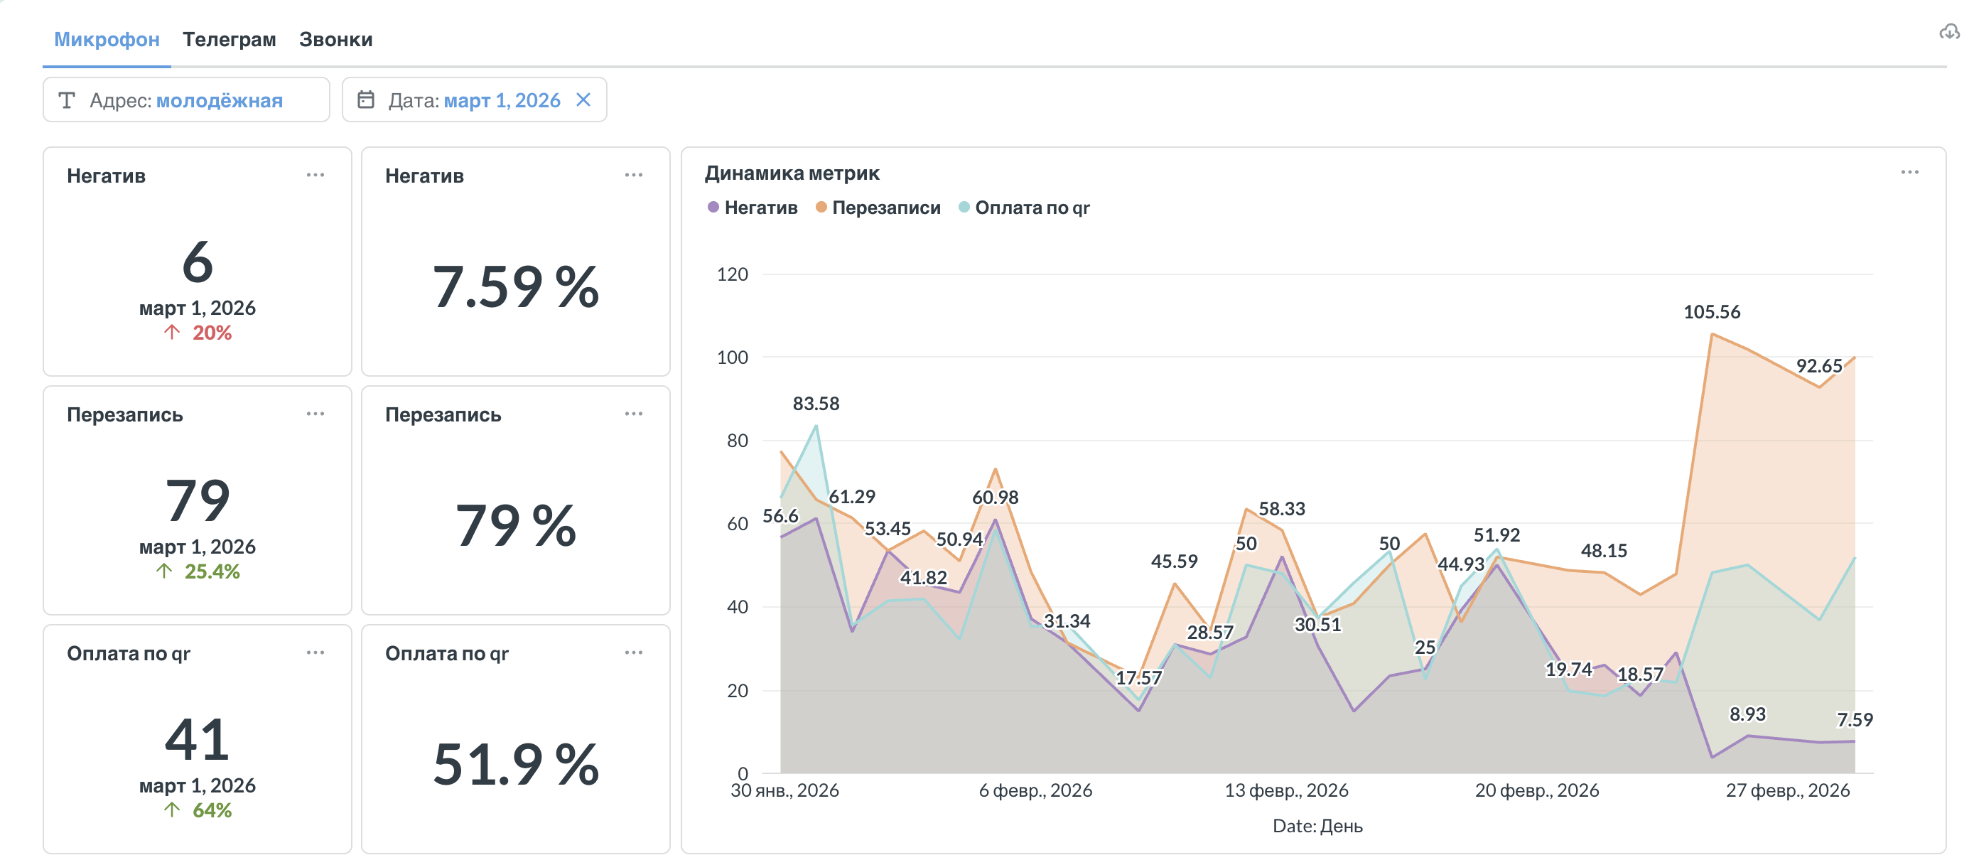Switch to the Телеграм tab
Screen dimensions: 1974x860
tap(229, 39)
